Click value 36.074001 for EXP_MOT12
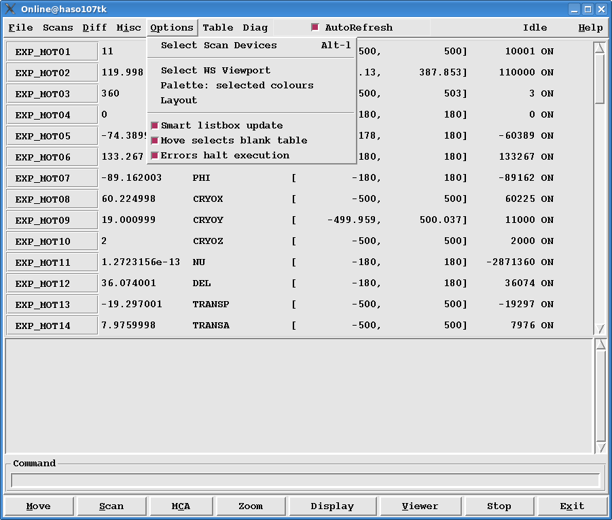This screenshot has height=520, width=612. (x=129, y=283)
